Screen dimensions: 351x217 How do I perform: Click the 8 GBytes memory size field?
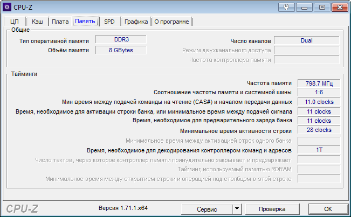(121, 50)
